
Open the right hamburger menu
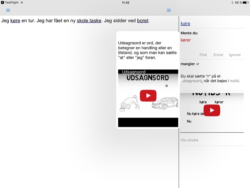point(169,10)
